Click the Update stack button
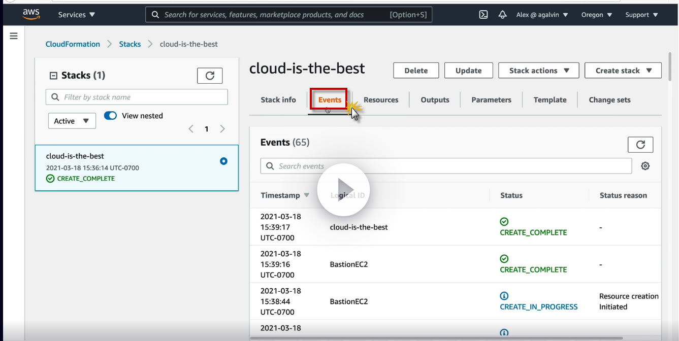The height and width of the screenshot is (341, 679). click(468, 71)
